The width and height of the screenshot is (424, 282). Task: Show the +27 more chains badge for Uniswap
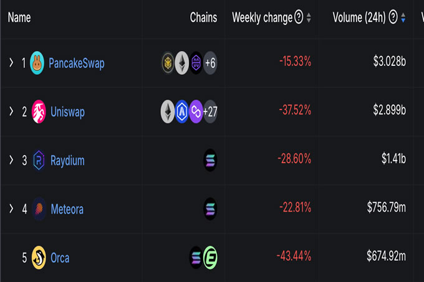210,111
